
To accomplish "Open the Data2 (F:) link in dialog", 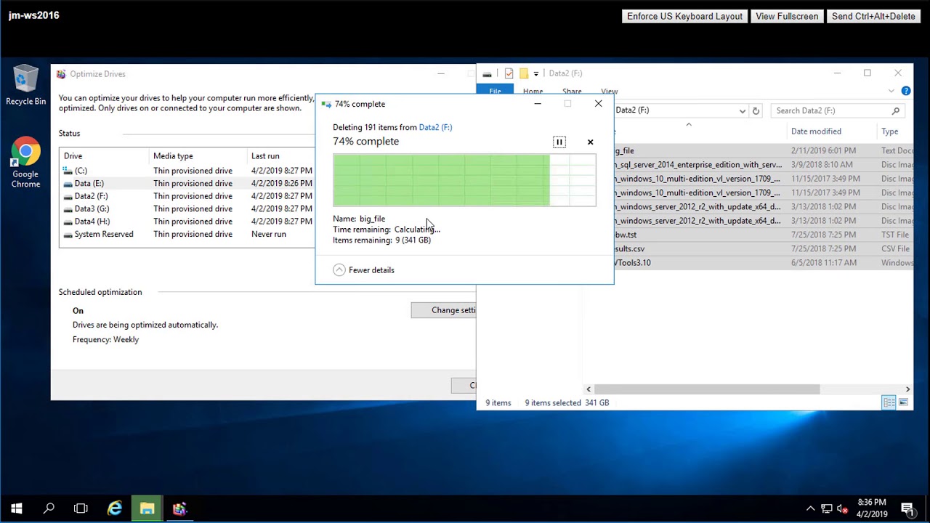I will click(x=435, y=127).
